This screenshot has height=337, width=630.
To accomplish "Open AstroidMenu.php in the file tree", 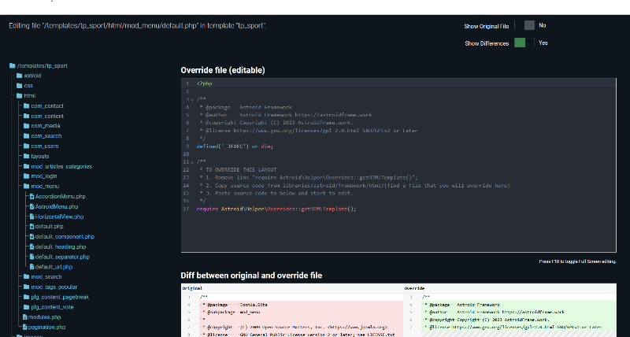I will click(x=57, y=206).
